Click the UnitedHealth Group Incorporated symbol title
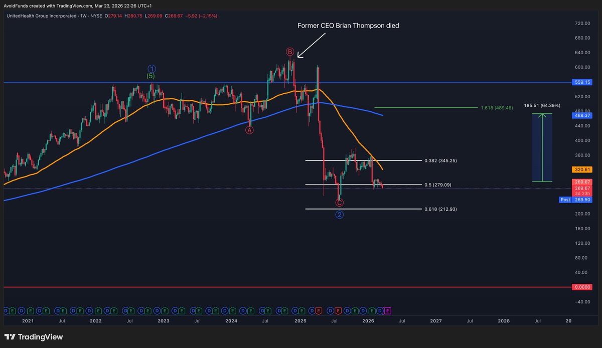 [x=43, y=16]
